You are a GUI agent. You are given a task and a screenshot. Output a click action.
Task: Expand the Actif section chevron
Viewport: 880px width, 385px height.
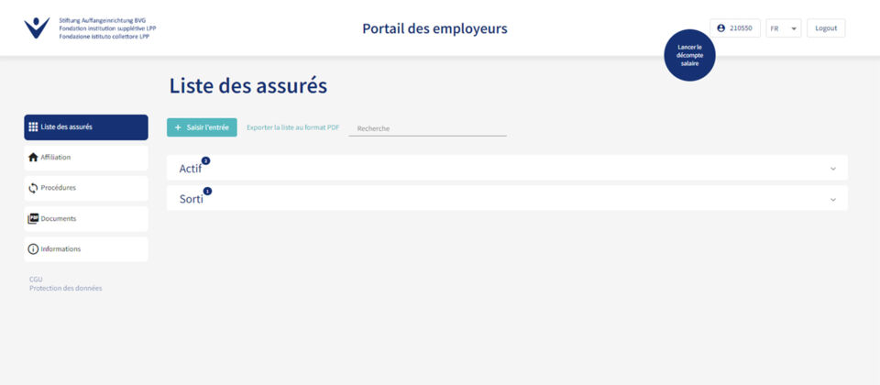(x=832, y=169)
